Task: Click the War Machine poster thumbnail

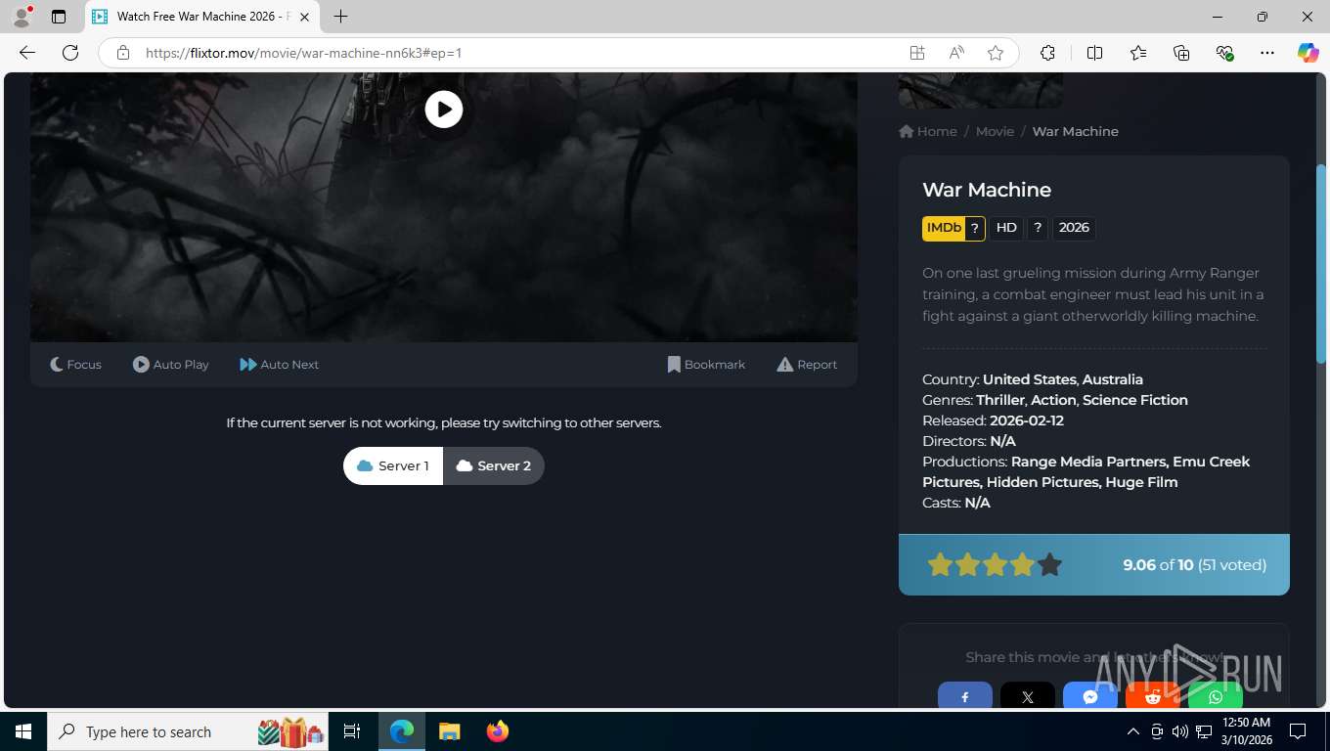Action: pos(980,90)
